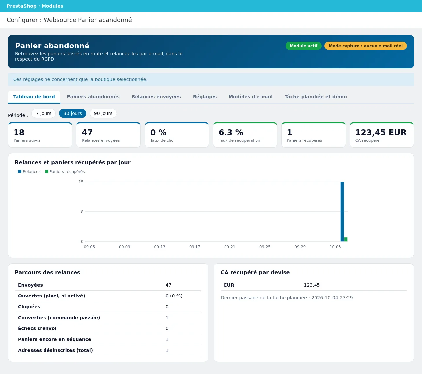Click the 47 Relances envoyées card
Viewport: 422px width, 374px height.
point(108,135)
